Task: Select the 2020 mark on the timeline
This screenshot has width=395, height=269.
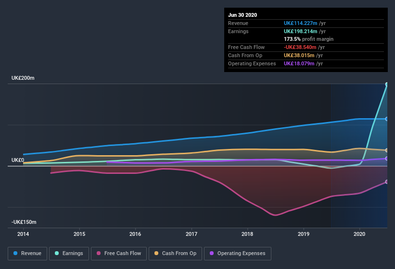Action: click(x=359, y=234)
